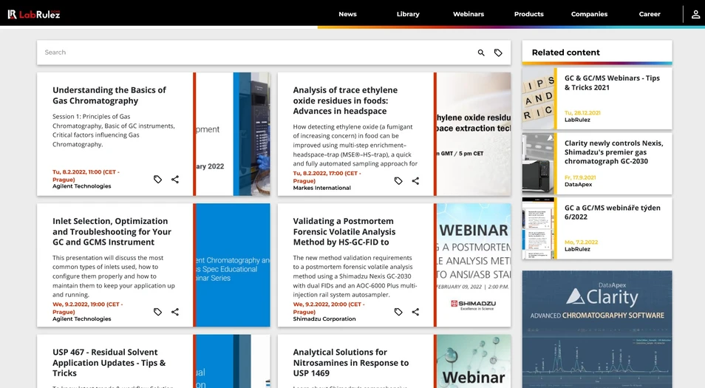
Task: Open the user account icon
Action: [x=695, y=14]
